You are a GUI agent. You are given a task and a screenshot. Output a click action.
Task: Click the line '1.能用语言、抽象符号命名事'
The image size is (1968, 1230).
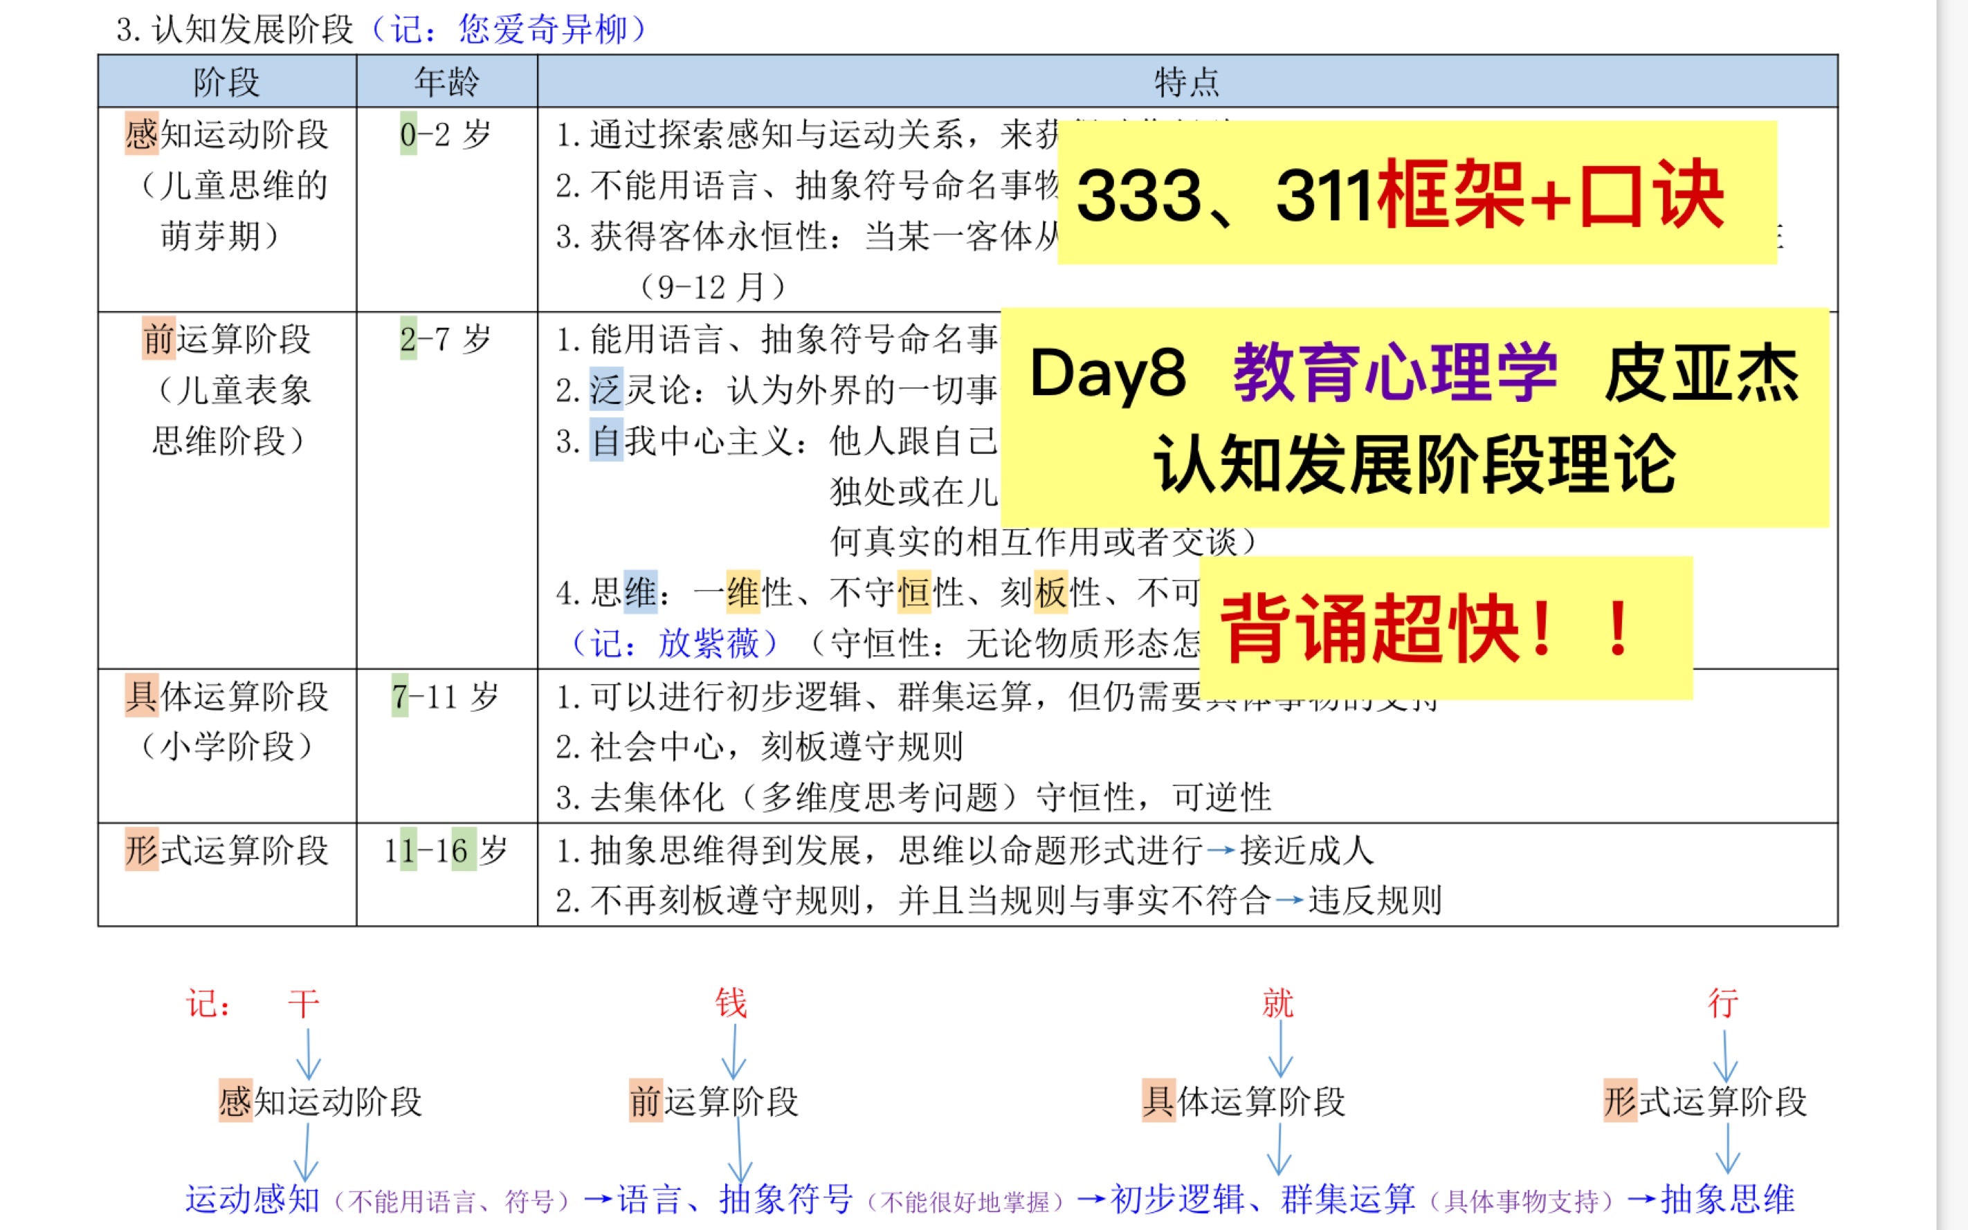point(778,339)
